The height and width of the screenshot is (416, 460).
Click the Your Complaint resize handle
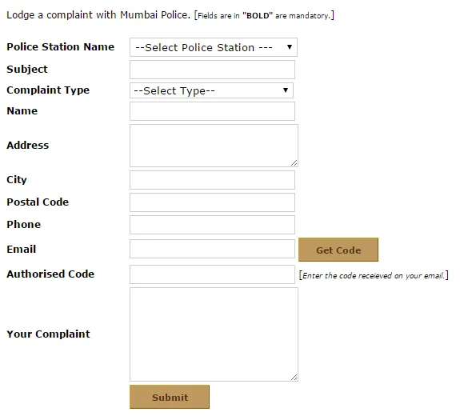click(294, 378)
